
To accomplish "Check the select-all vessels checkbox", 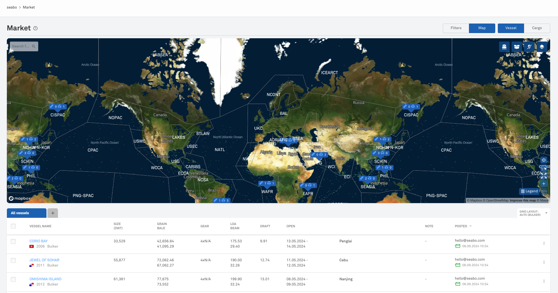I will pyautogui.click(x=13, y=226).
